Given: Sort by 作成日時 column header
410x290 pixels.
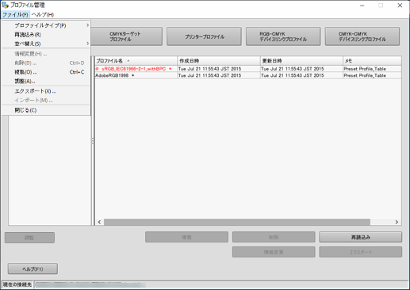Looking at the screenshot, I should click(219, 61).
